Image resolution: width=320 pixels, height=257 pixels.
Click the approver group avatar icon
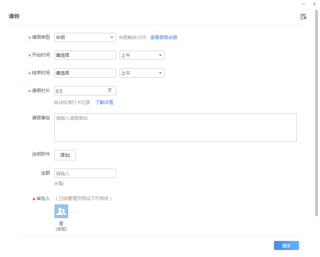point(61,211)
